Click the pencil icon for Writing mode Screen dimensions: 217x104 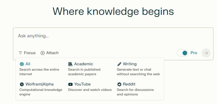(x=119, y=64)
